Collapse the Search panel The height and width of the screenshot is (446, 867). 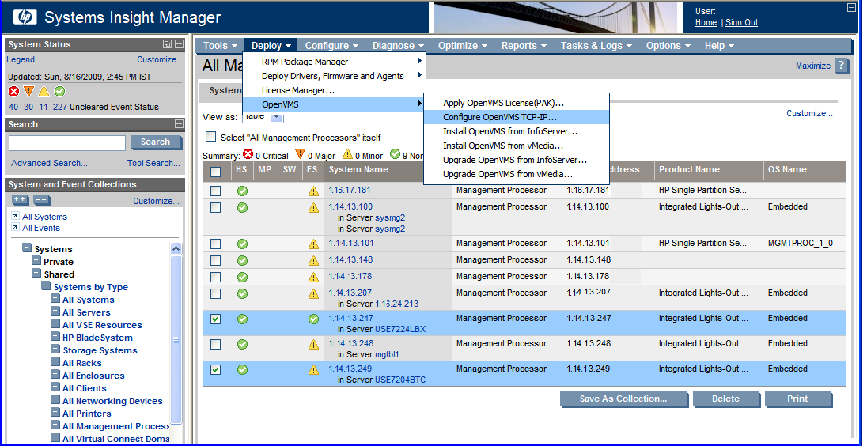(x=179, y=124)
